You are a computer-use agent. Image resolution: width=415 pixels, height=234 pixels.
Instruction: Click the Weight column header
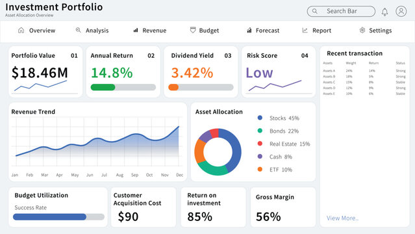click(351, 63)
